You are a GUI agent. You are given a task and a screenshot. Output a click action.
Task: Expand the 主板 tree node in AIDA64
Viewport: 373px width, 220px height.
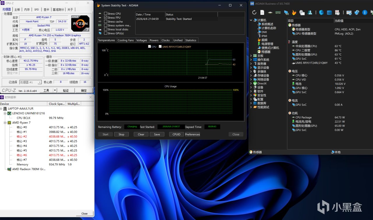pyautogui.click(x=251, y=56)
